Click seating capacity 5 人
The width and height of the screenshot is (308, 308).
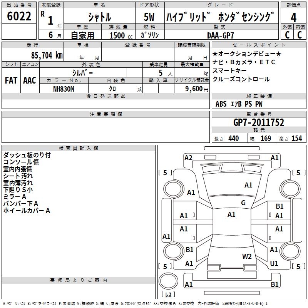(165, 73)
